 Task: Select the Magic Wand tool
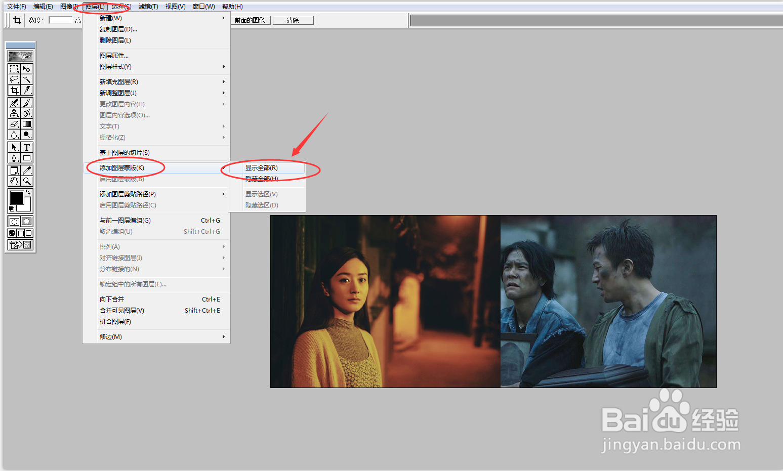[27, 79]
